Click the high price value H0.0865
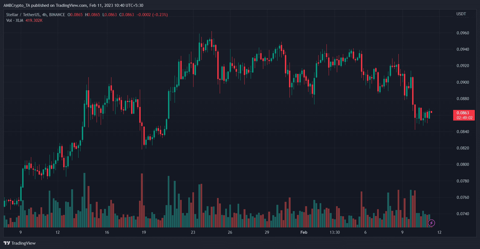The height and width of the screenshot is (249, 480). click(92, 15)
